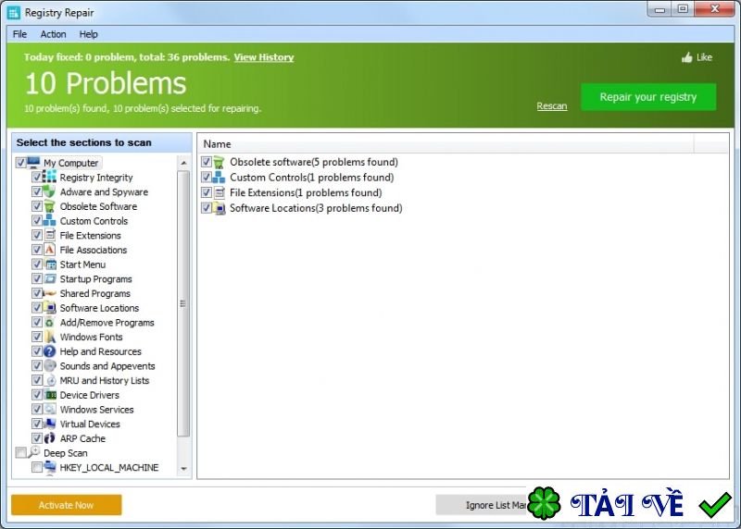Uncheck the Device Drivers checkbox
Image resolution: width=741 pixels, height=529 pixels.
click(x=37, y=395)
